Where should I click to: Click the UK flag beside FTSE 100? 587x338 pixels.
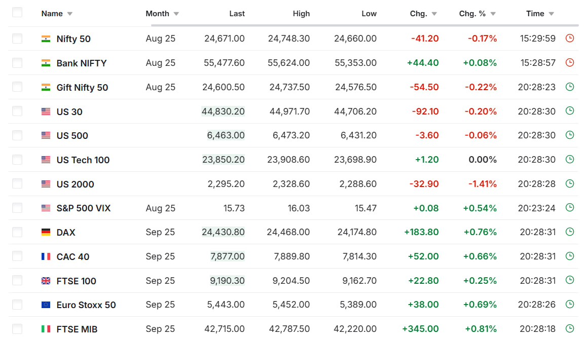click(46, 281)
